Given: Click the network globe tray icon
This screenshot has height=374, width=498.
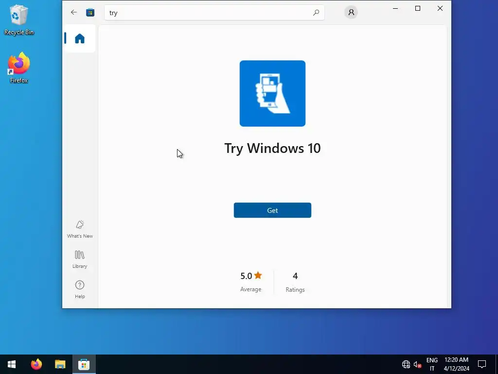Looking at the screenshot, I should (x=406, y=364).
